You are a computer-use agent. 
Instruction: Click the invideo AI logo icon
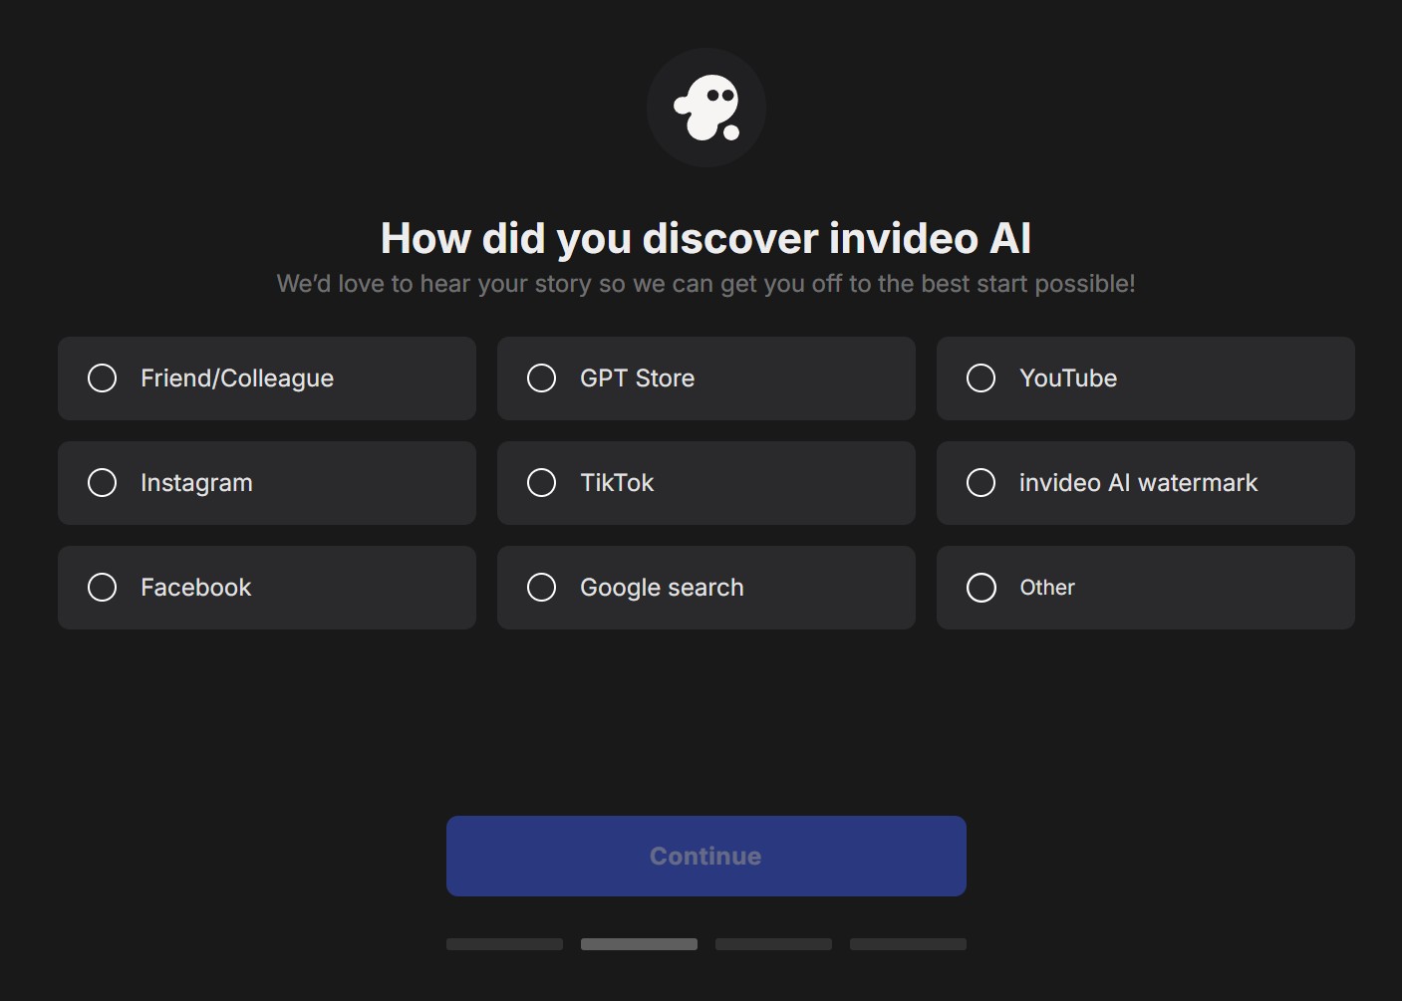(706, 108)
